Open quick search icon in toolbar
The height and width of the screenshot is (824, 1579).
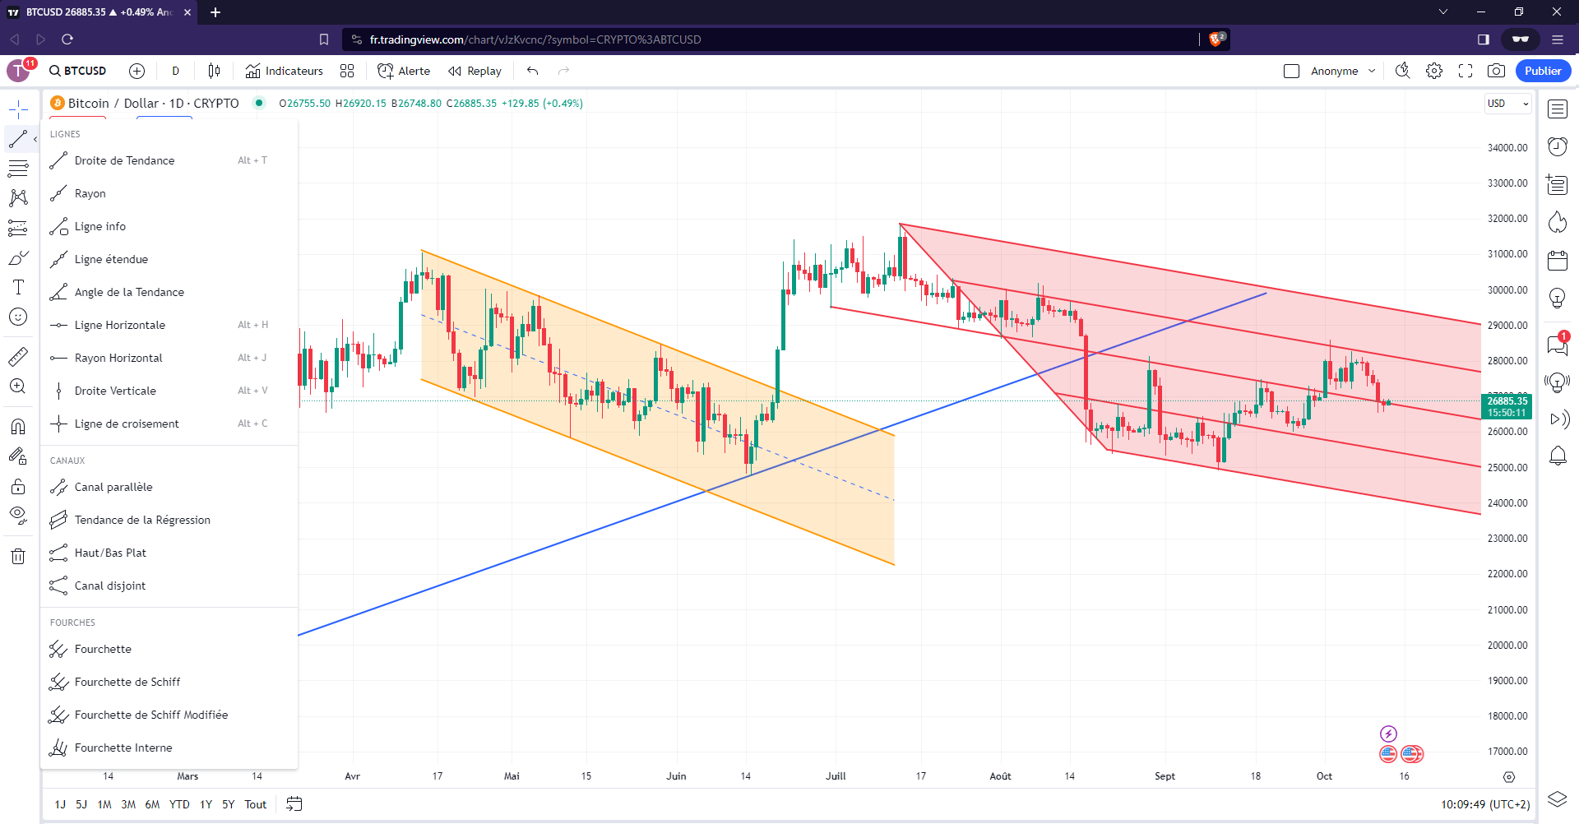click(x=1403, y=71)
